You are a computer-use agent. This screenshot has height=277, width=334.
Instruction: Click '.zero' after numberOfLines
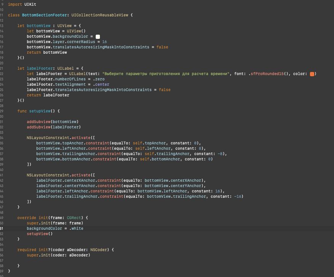coord(99,79)
